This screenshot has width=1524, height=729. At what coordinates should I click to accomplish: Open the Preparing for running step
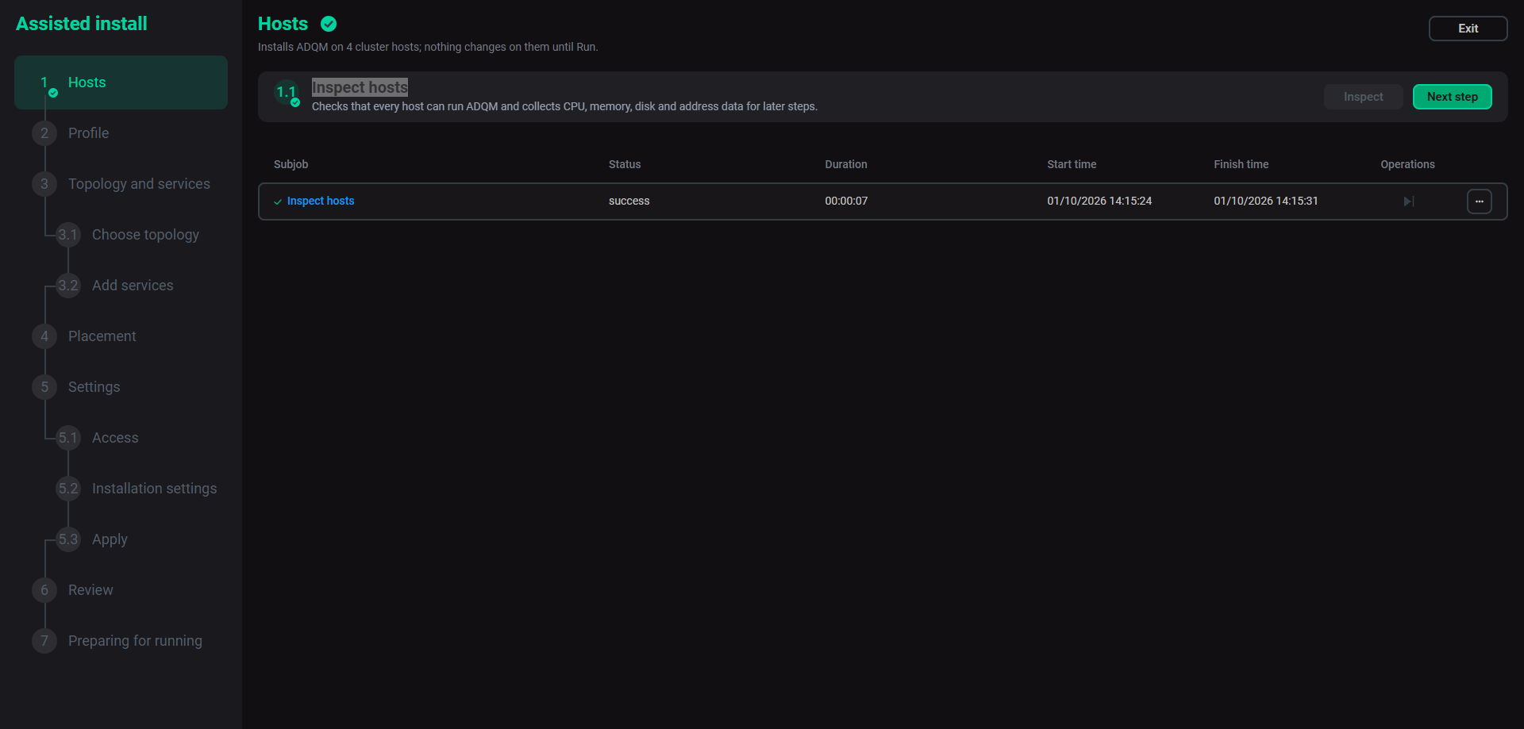135,641
